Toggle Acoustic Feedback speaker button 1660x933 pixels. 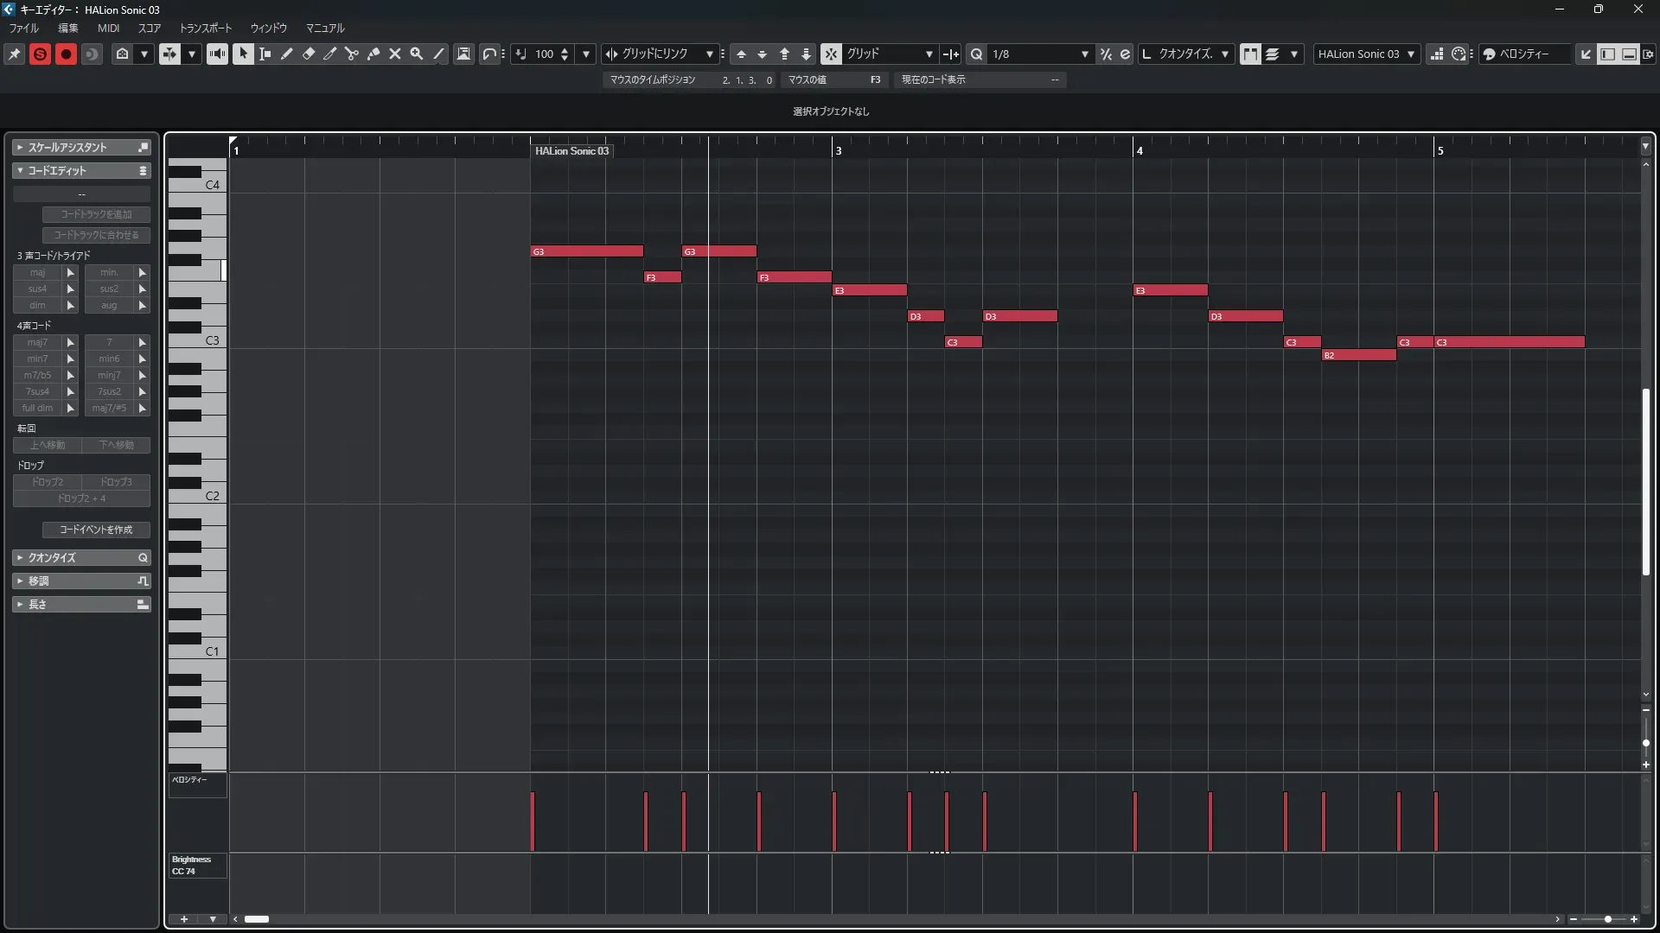(x=217, y=54)
